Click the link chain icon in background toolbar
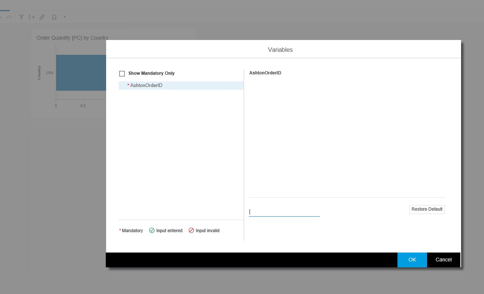The width and height of the screenshot is (484, 294). [42, 17]
